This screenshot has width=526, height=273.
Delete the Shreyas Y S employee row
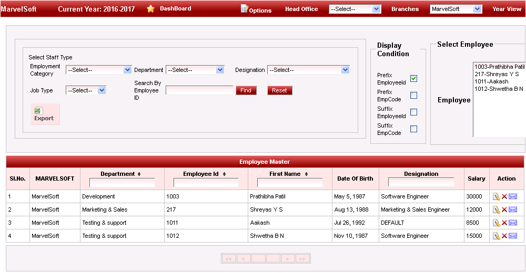504,209
